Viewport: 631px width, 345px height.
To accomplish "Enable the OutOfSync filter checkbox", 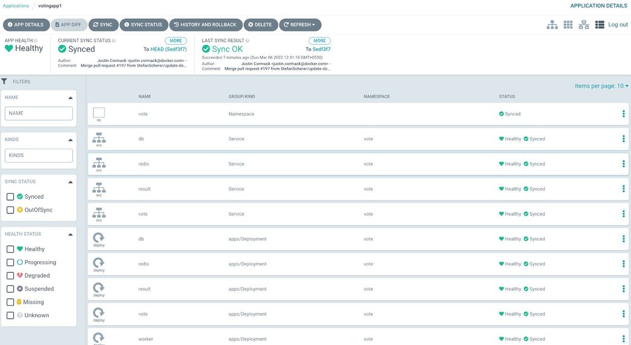I will [10, 210].
